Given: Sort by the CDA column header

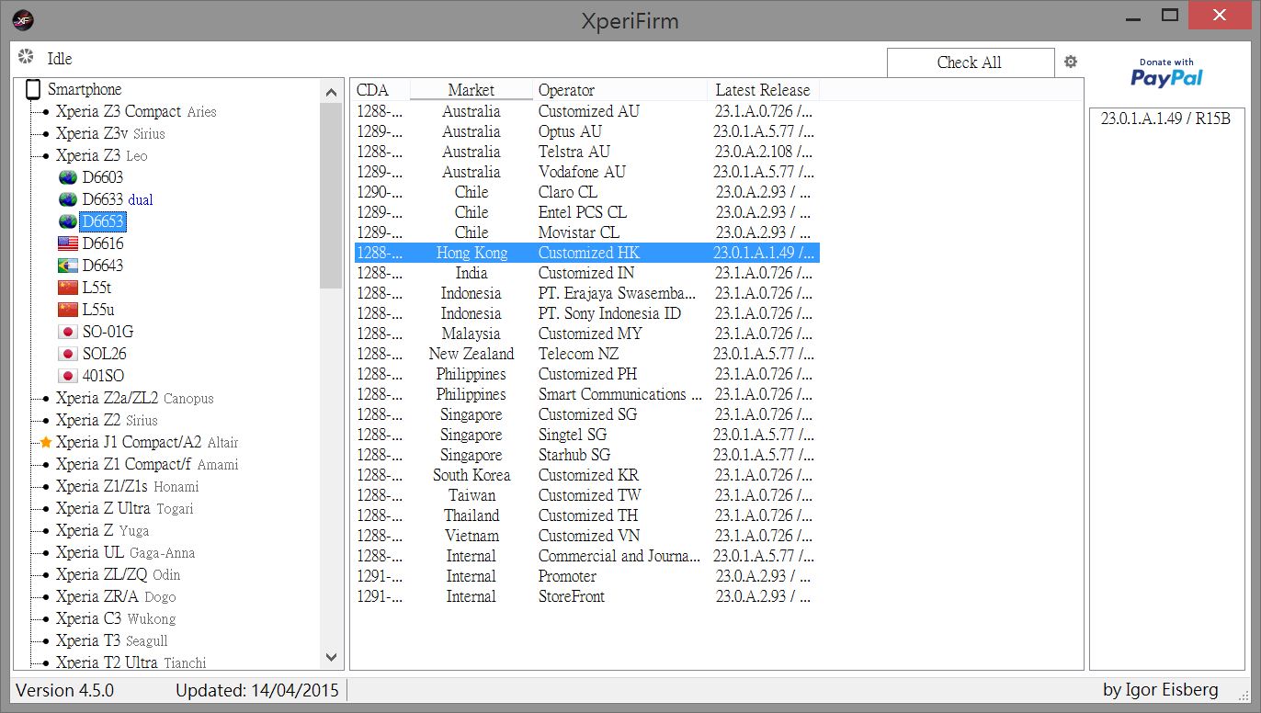Looking at the screenshot, I should point(380,90).
